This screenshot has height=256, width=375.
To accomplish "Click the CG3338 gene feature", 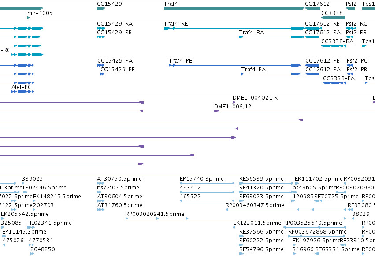I will tap(333, 18).
